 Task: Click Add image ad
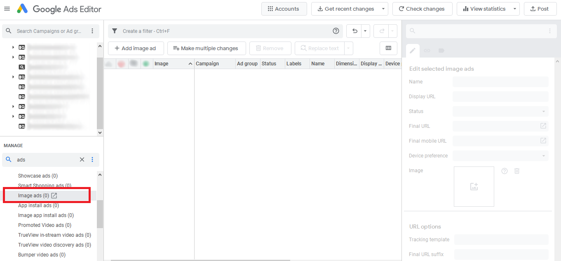pos(136,48)
